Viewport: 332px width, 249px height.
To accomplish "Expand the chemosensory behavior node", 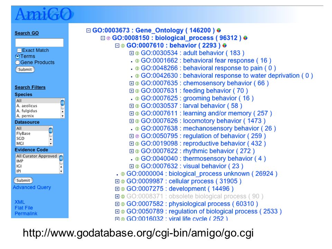I will (132, 83).
